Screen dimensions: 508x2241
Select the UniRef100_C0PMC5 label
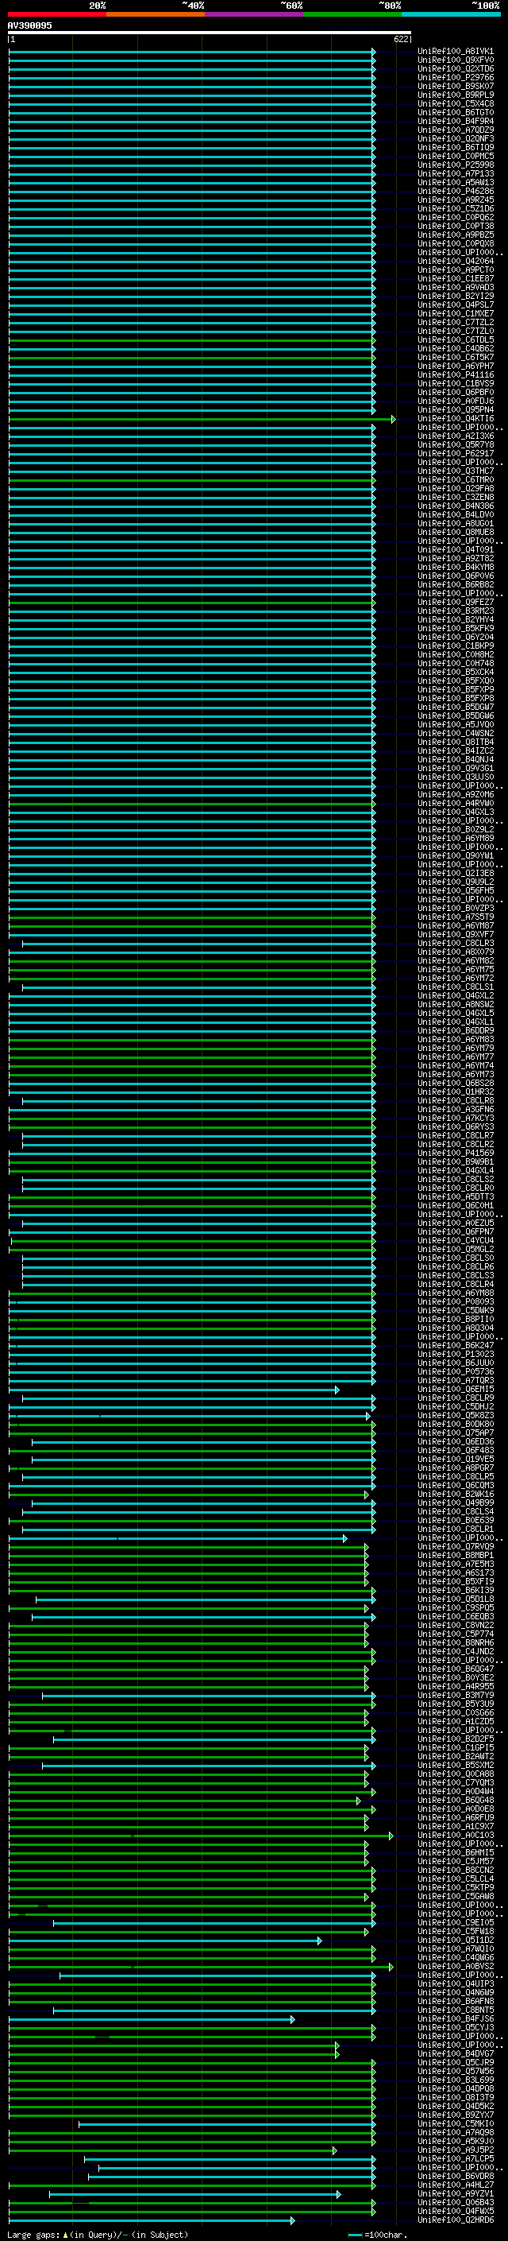click(x=455, y=156)
